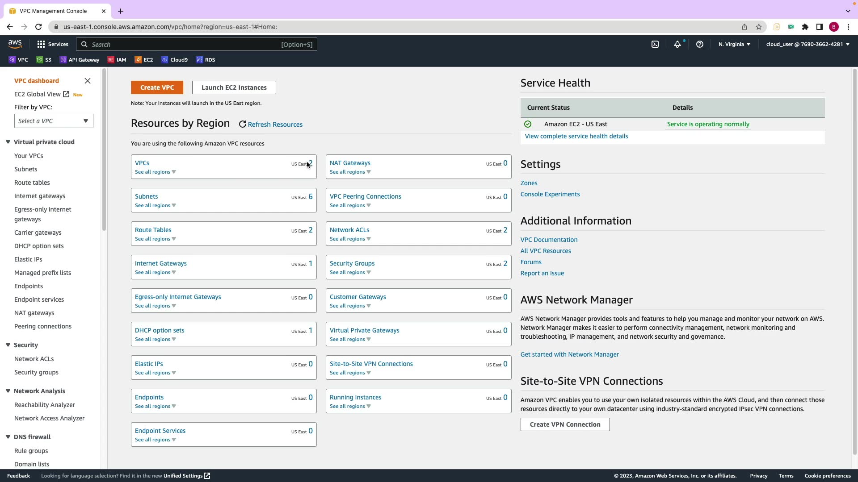Screen dimensions: 858x482
Task: Open the Services grid menu
Action: (x=53, y=44)
